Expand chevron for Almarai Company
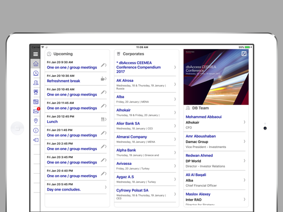 (175, 139)
